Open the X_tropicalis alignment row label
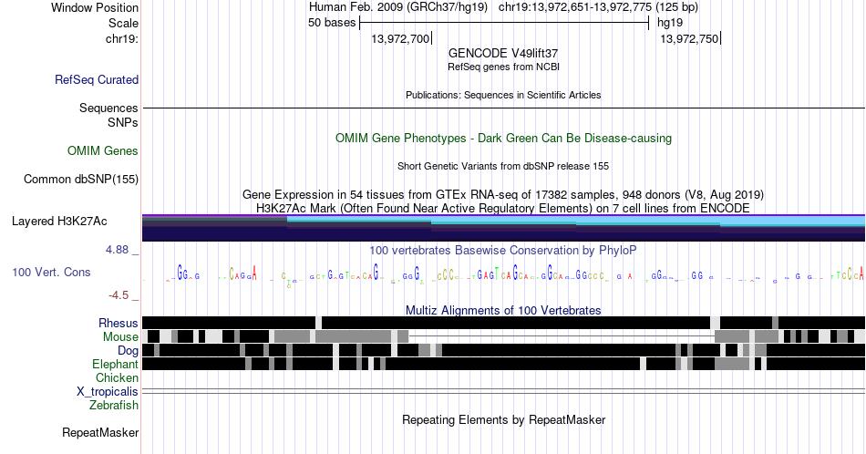866x454 pixels. coord(108,392)
